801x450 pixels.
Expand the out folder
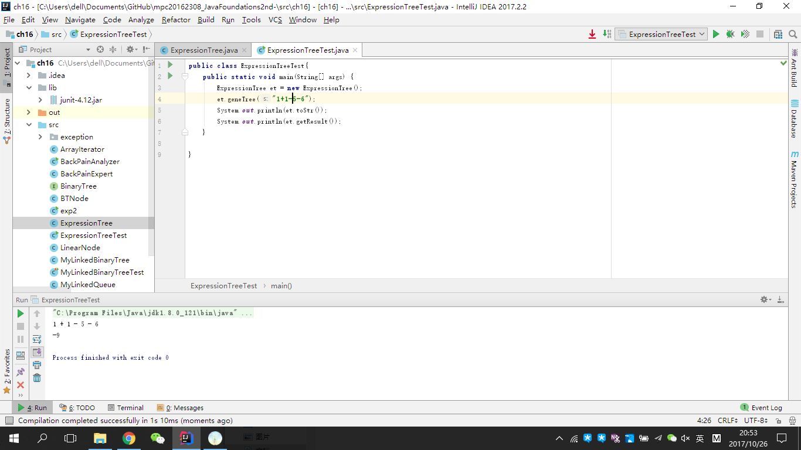point(29,112)
